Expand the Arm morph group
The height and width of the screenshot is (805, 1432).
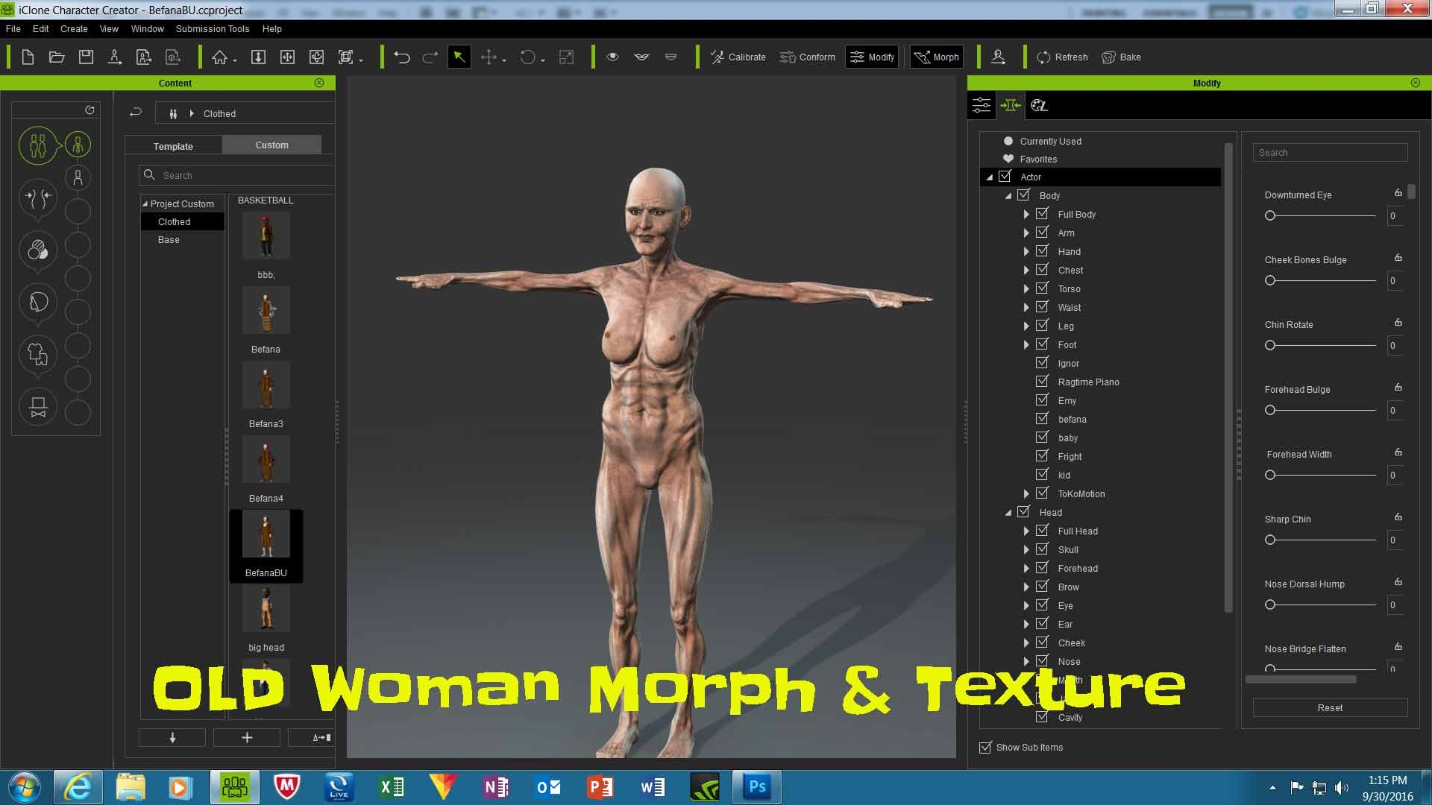coord(1026,233)
